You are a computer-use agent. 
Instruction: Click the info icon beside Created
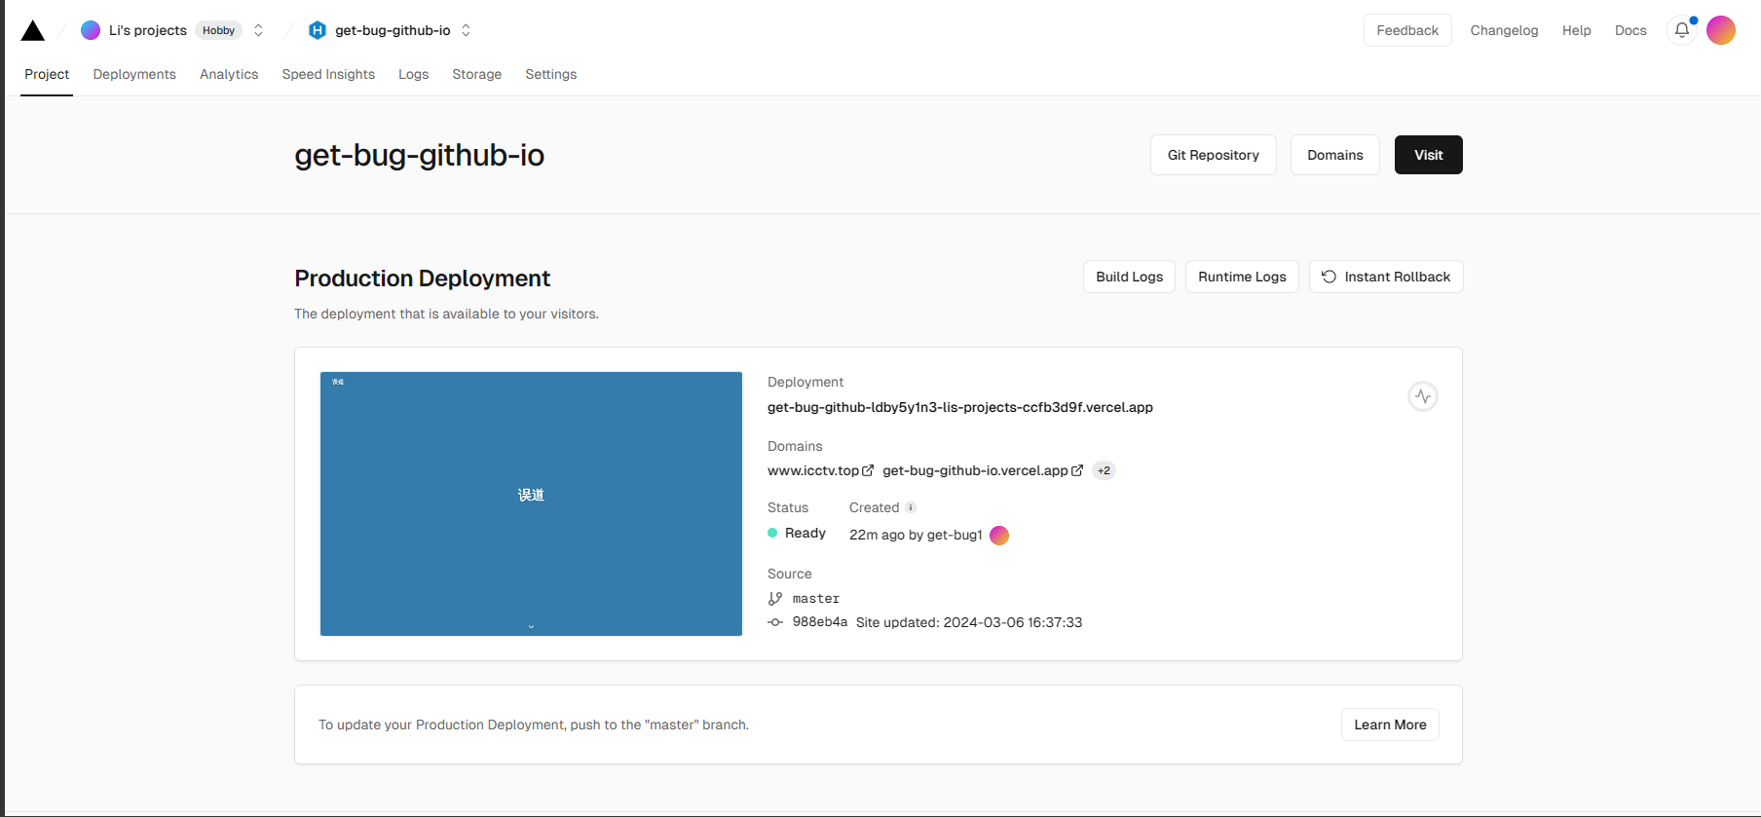(911, 507)
